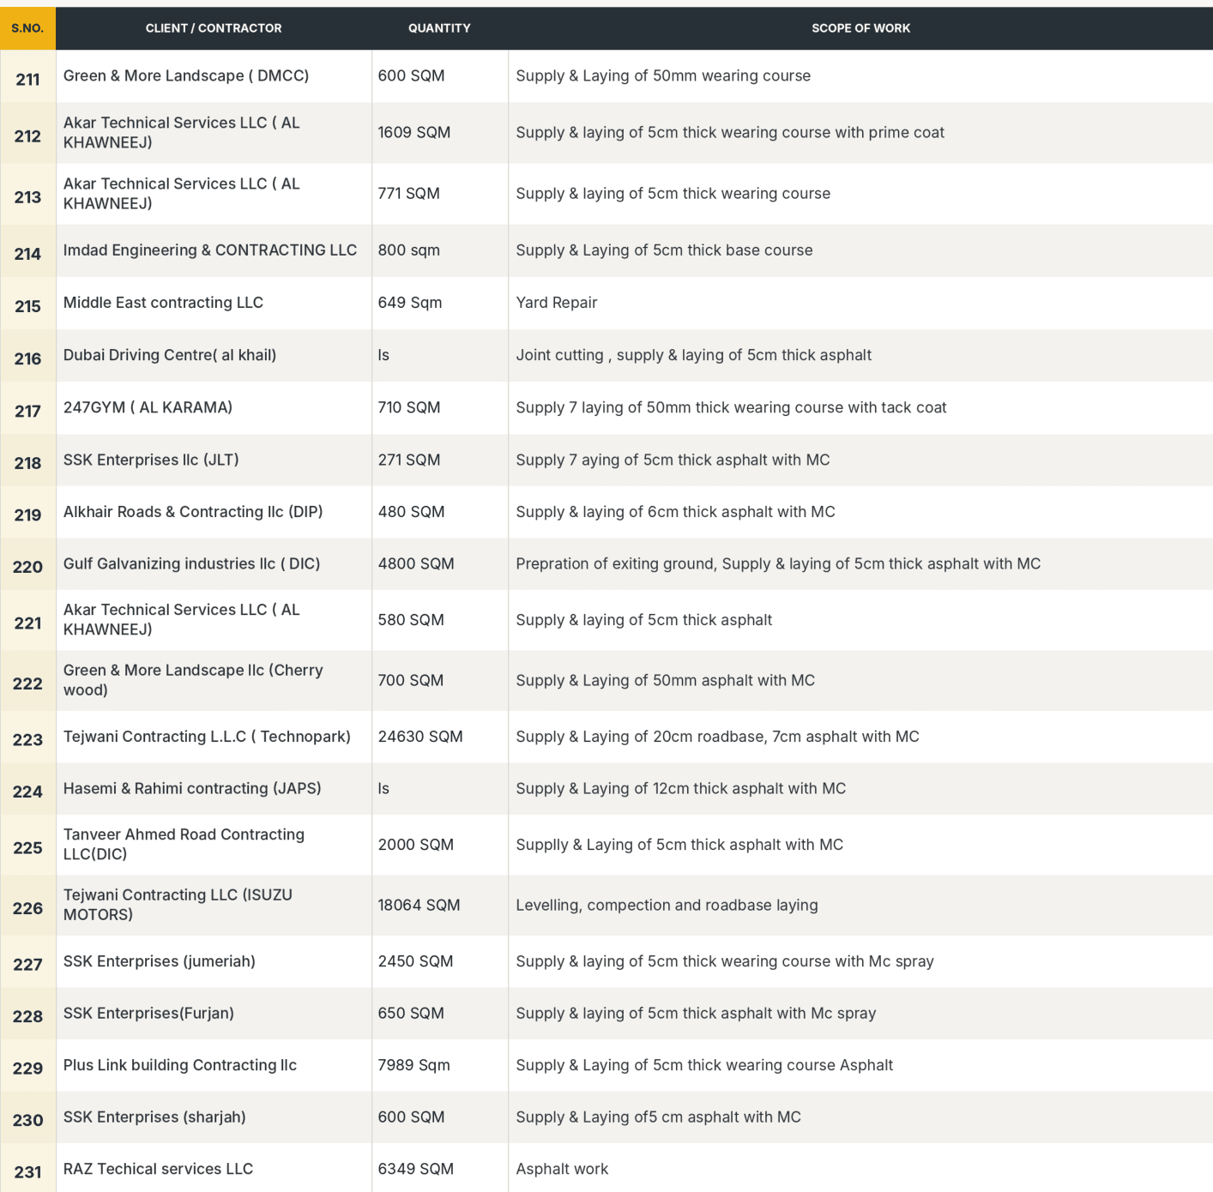Select 'Tejwani Contracting LLC (ISUZU MOTORS)' cell

(x=214, y=906)
